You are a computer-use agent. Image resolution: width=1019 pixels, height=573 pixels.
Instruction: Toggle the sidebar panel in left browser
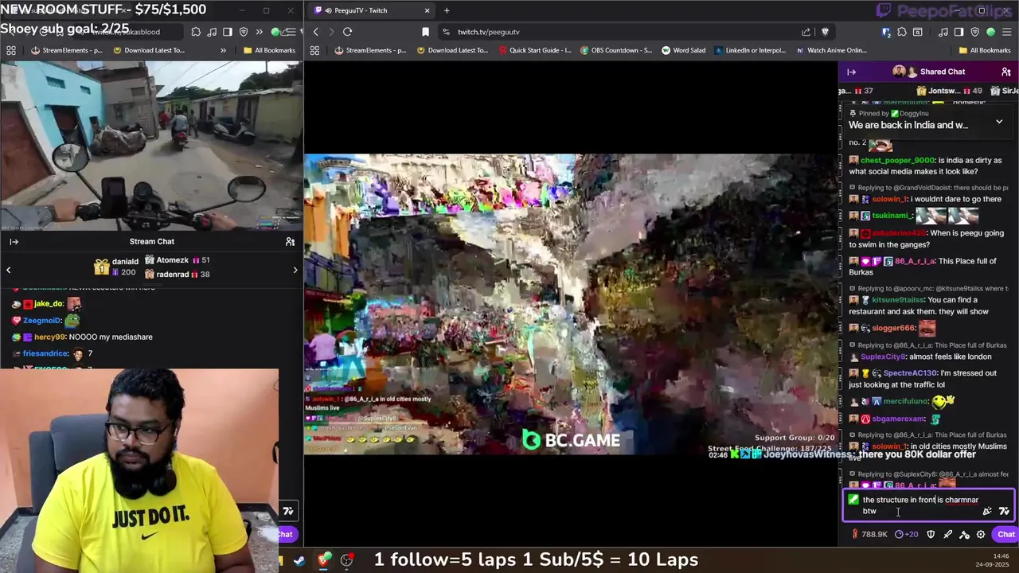click(228, 32)
